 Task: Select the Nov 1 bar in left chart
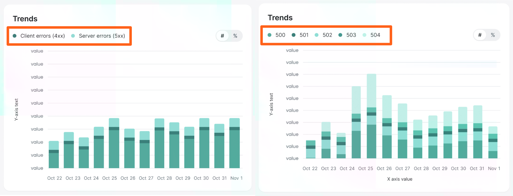[234, 144]
